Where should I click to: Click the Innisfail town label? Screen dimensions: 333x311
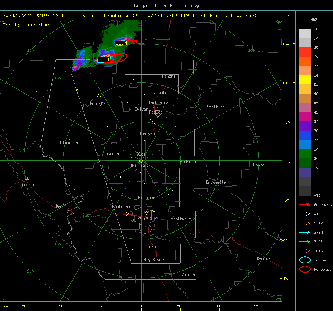tap(149, 134)
